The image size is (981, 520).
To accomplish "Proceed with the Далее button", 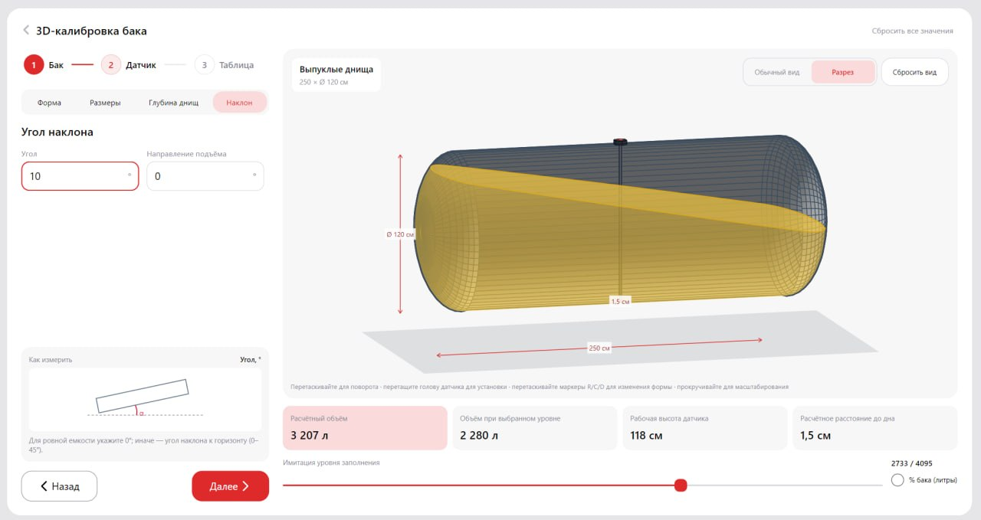I will click(x=230, y=486).
